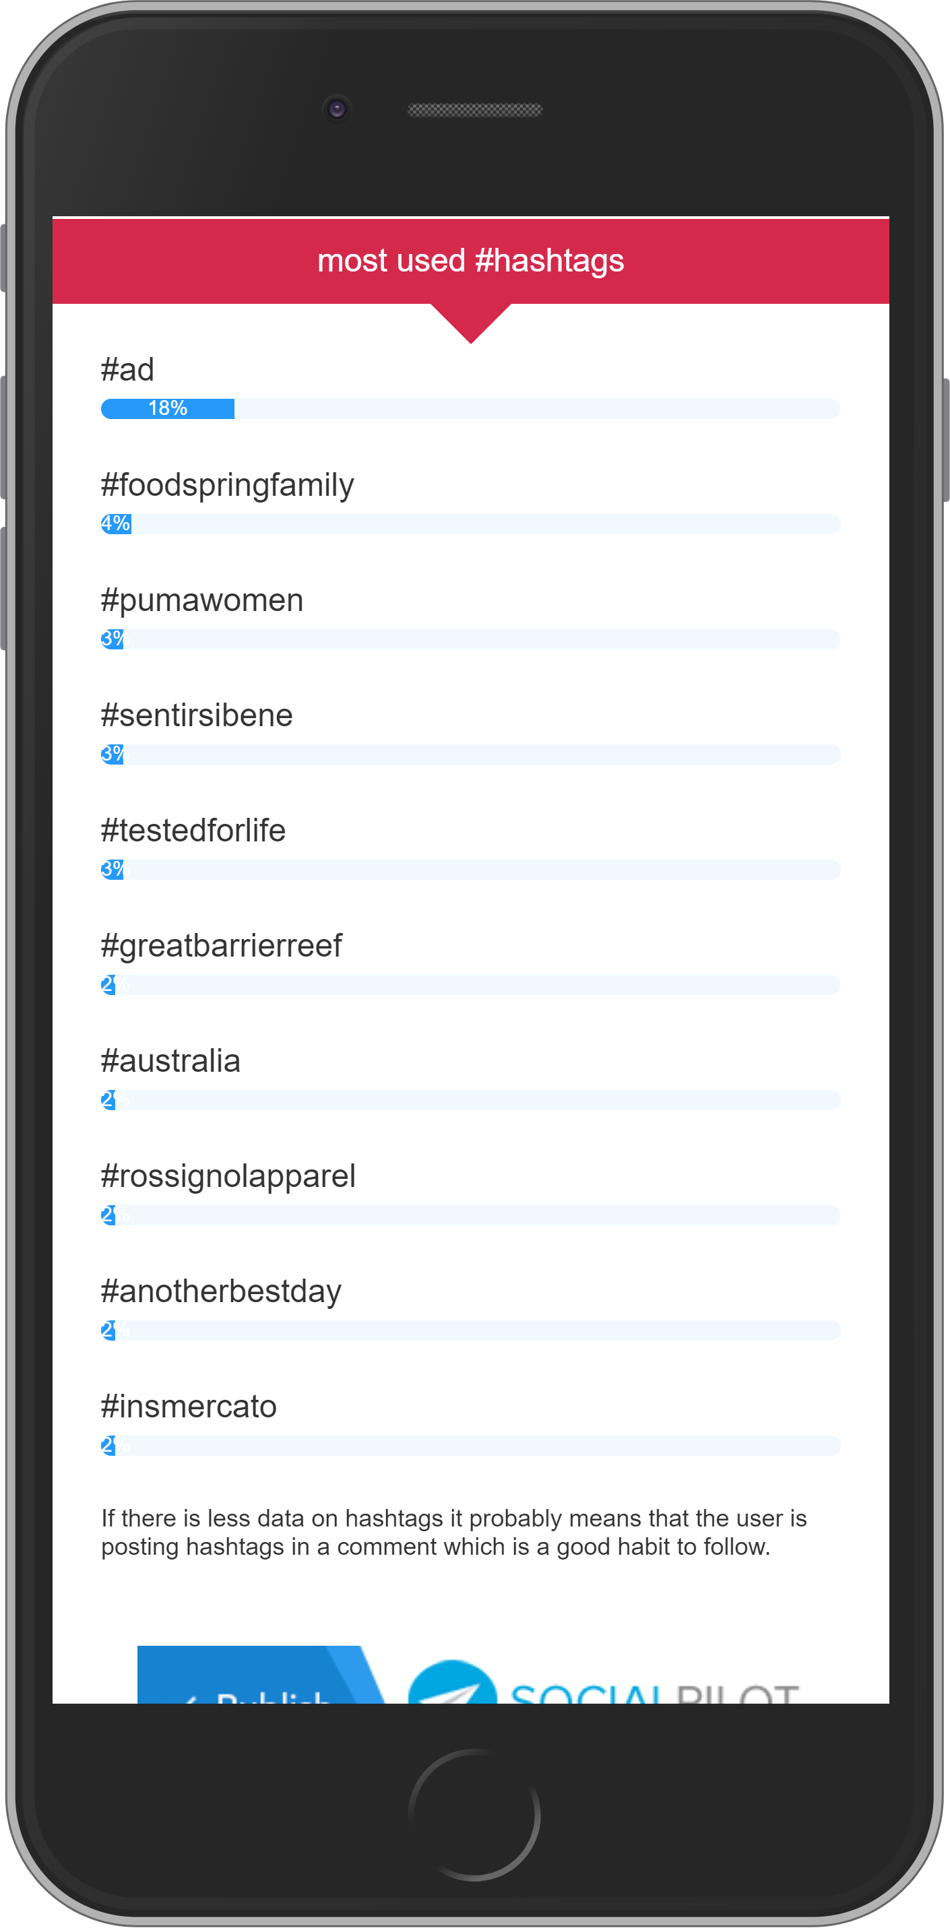Open the #foodspringfamily hashtag
Image resolution: width=950 pixels, height=1928 pixels.
click(228, 485)
